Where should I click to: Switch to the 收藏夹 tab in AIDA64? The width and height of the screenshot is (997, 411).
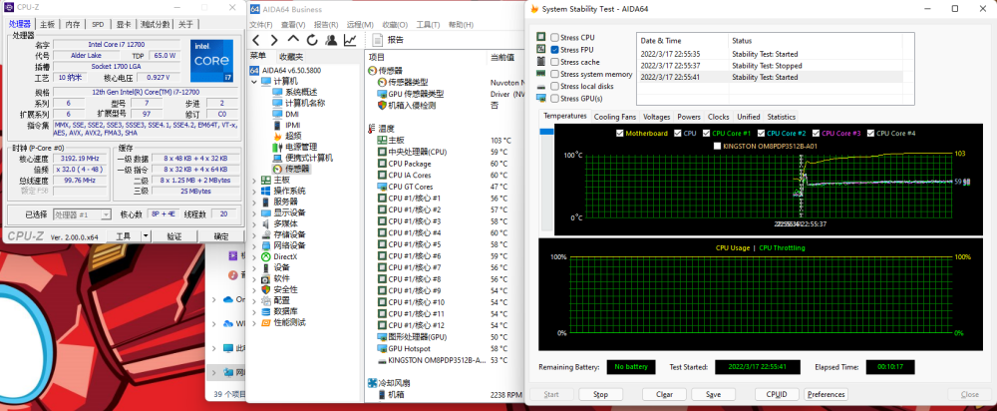click(291, 57)
